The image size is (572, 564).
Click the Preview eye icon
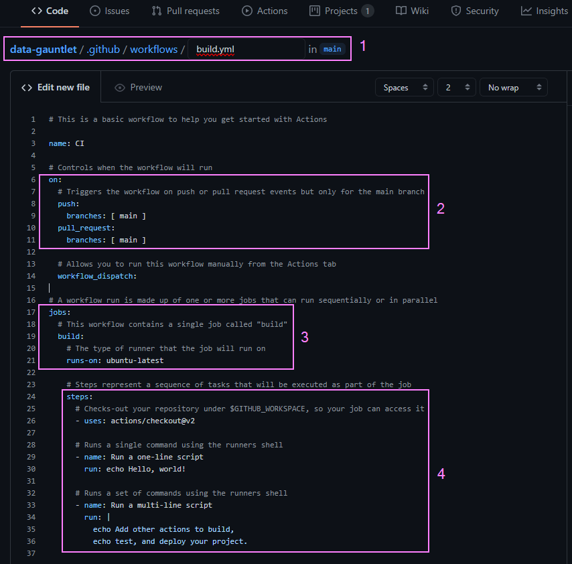[x=120, y=88]
